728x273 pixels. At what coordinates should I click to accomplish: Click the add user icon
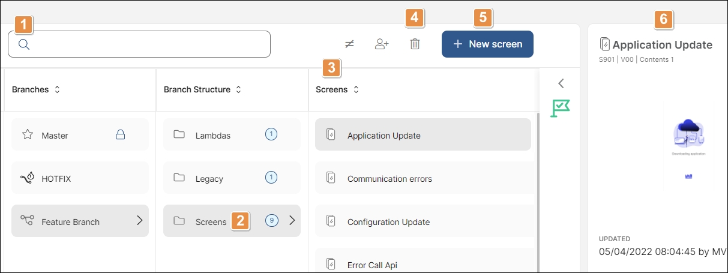pos(382,44)
